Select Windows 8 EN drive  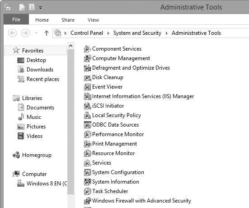click(x=42, y=184)
